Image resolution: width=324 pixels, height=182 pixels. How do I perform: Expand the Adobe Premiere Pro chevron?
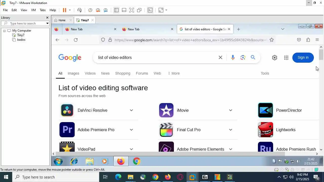click(x=131, y=130)
